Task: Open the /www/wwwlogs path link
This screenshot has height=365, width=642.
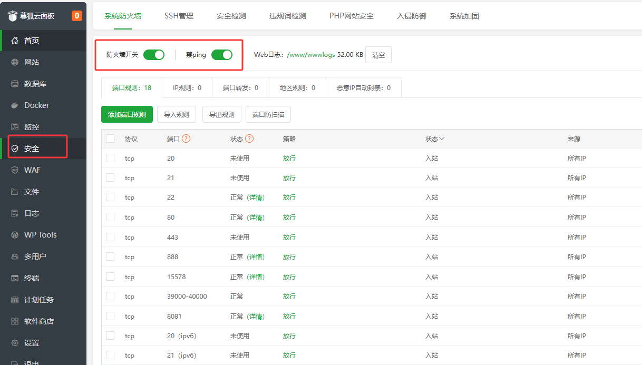Action: [311, 55]
